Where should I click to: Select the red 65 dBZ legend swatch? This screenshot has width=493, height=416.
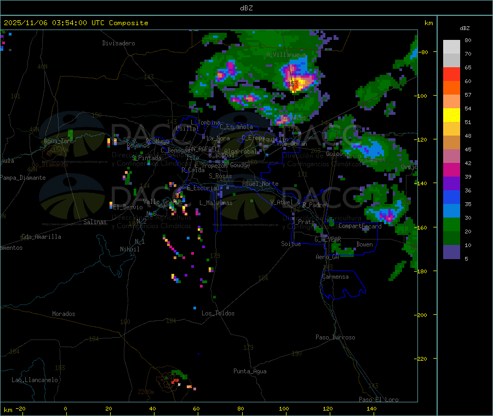(x=451, y=74)
